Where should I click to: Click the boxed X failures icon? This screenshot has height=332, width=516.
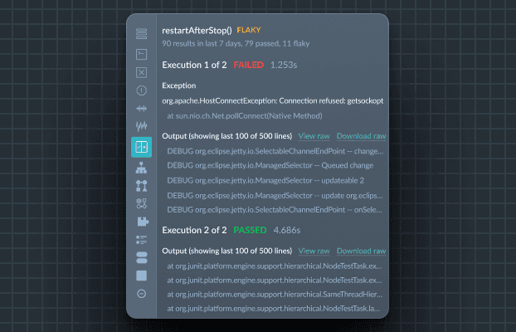coord(141,71)
